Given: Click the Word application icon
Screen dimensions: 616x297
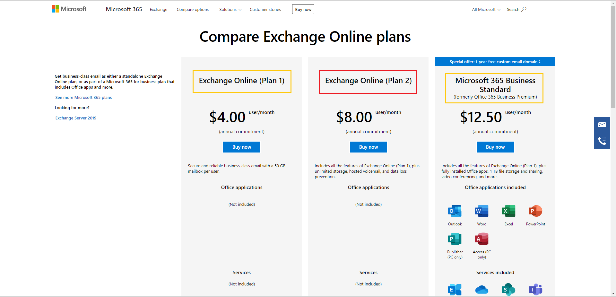Looking at the screenshot, I should click(481, 211).
